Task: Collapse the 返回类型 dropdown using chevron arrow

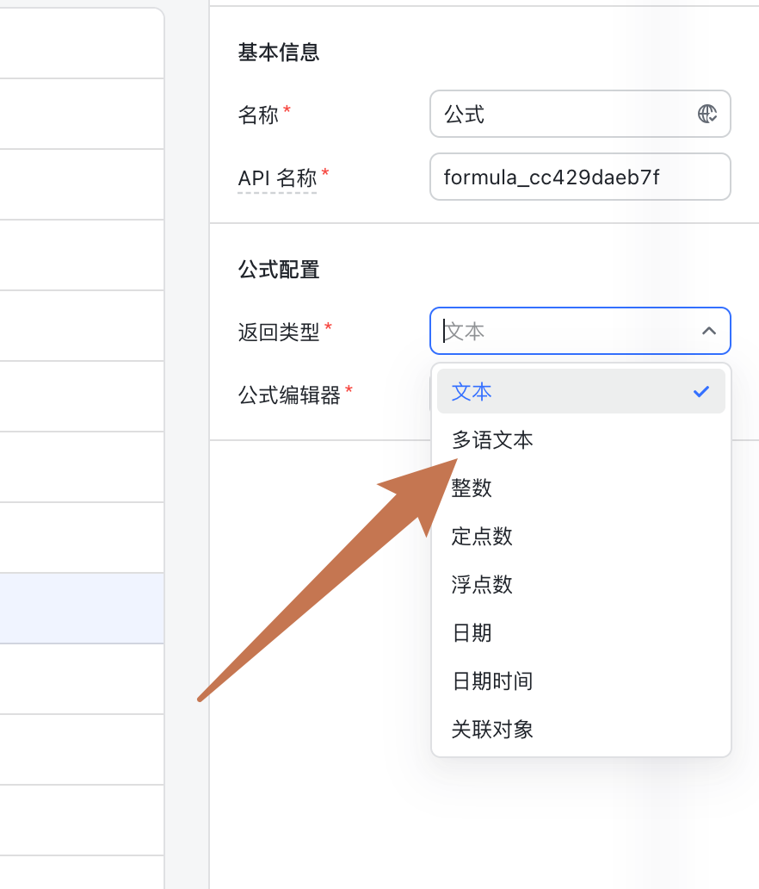Action: (x=708, y=331)
